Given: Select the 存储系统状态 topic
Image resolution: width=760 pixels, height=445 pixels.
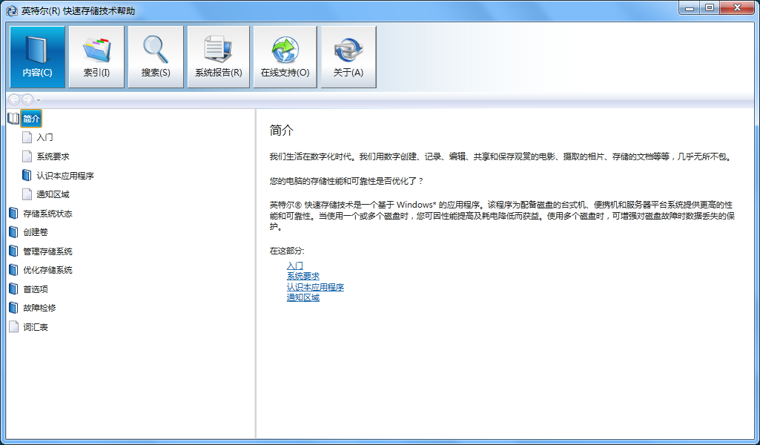Looking at the screenshot, I should 47,214.
